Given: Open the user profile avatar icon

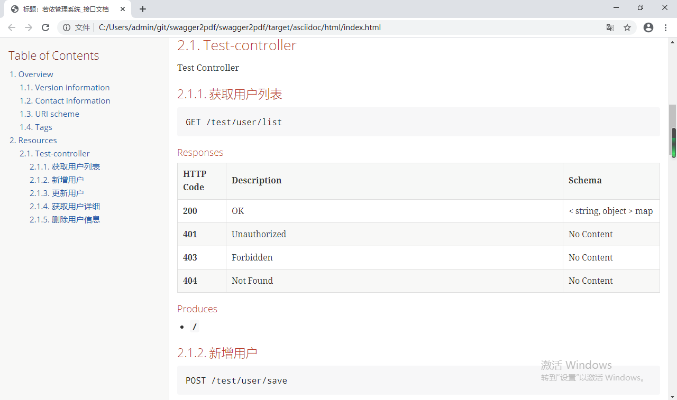Looking at the screenshot, I should point(648,27).
